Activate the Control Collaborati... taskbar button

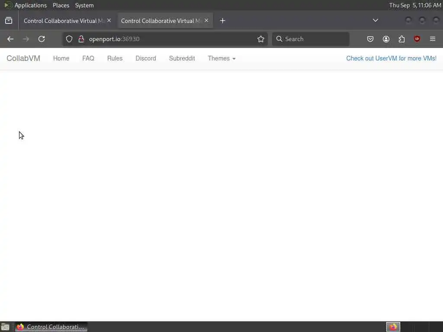coord(51,327)
